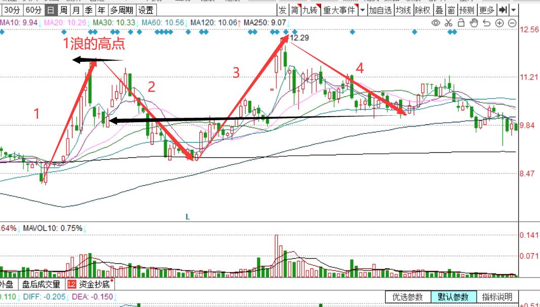The height and width of the screenshot is (307, 540).
Task: Click the MA250: 9.07 indicator label
Action: click(x=265, y=23)
